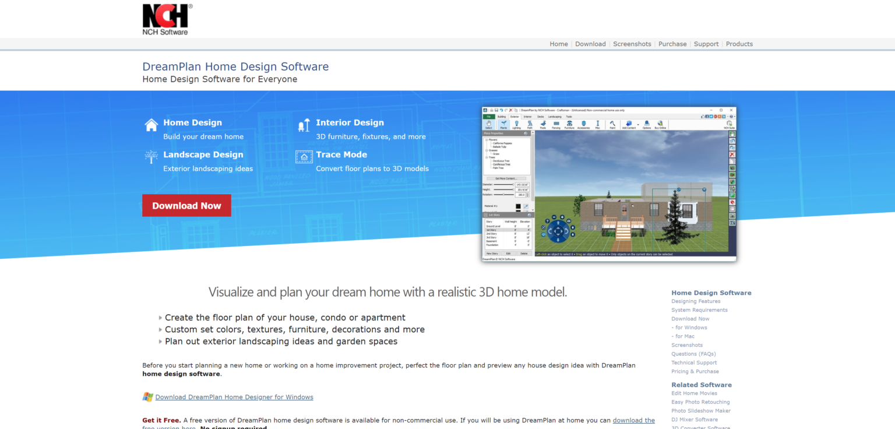Click the Material #1 color swatch
Screen dimensions: 895x429
click(x=518, y=206)
